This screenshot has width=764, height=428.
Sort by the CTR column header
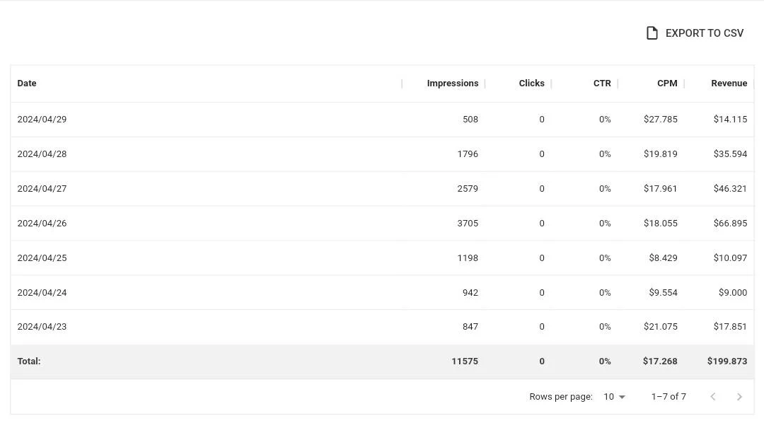(x=602, y=83)
